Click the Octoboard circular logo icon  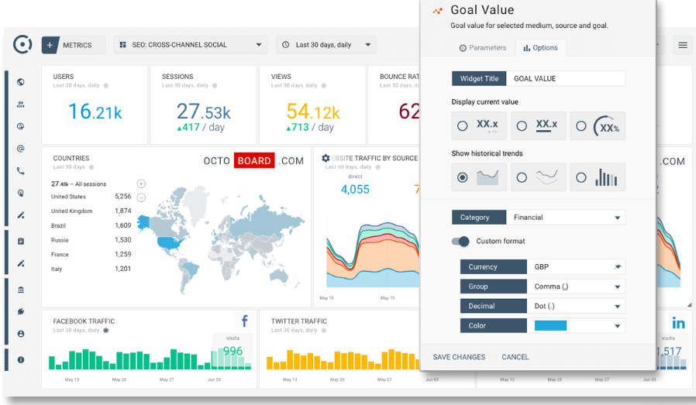tap(22, 44)
